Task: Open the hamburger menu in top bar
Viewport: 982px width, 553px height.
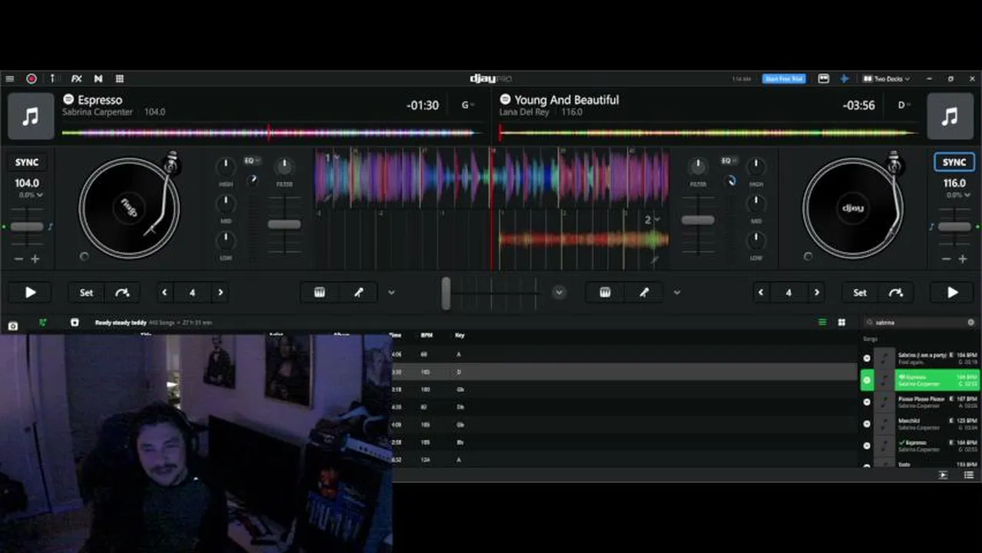Action: (x=9, y=78)
